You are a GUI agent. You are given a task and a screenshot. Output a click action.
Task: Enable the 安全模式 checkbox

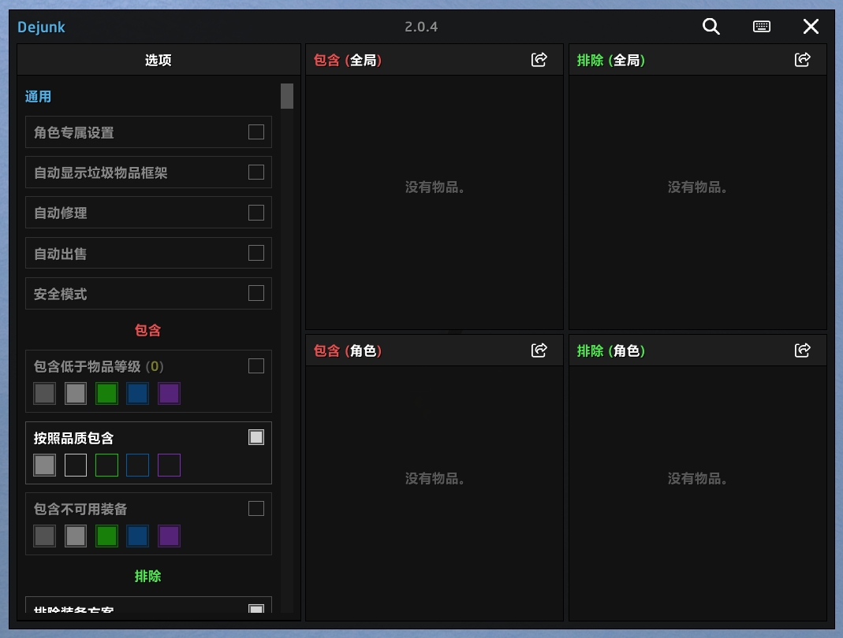256,293
